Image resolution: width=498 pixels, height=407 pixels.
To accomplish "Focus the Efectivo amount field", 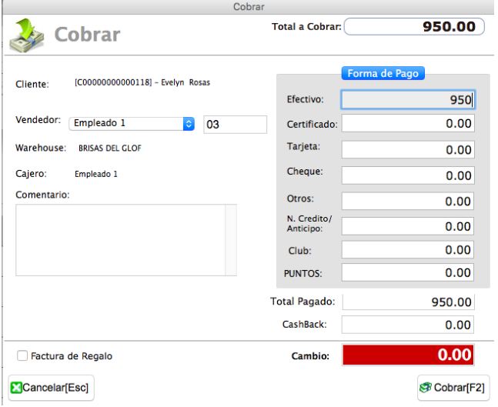I will (x=408, y=100).
